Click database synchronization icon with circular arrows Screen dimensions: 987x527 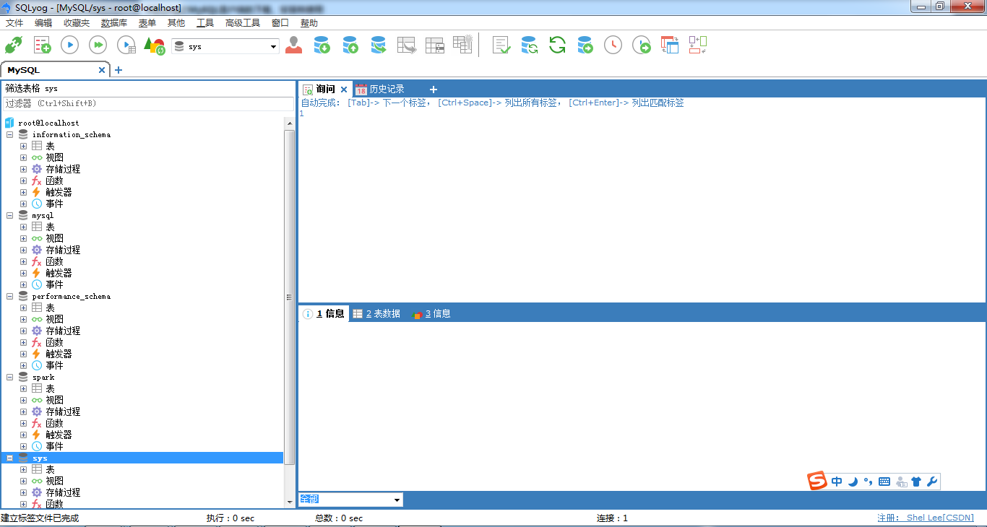(x=530, y=45)
